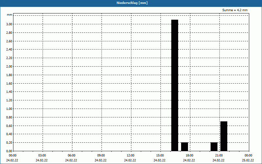The image size is (262, 164).
Task: Click the 1,20 y-axis value
Action: pyautogui.click(x=9, y=100)
